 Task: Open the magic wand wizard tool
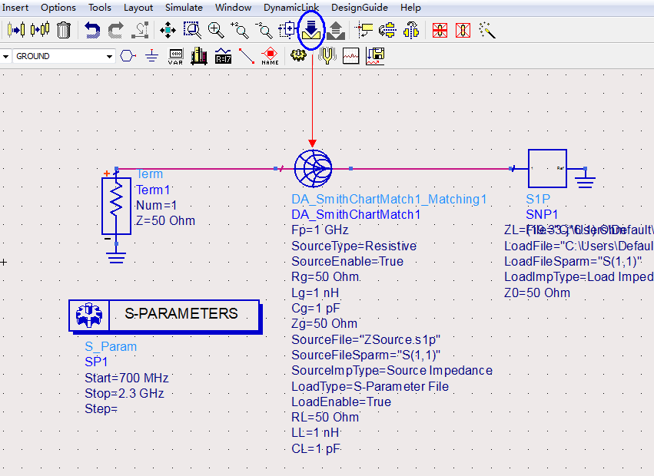click(487, 30)
